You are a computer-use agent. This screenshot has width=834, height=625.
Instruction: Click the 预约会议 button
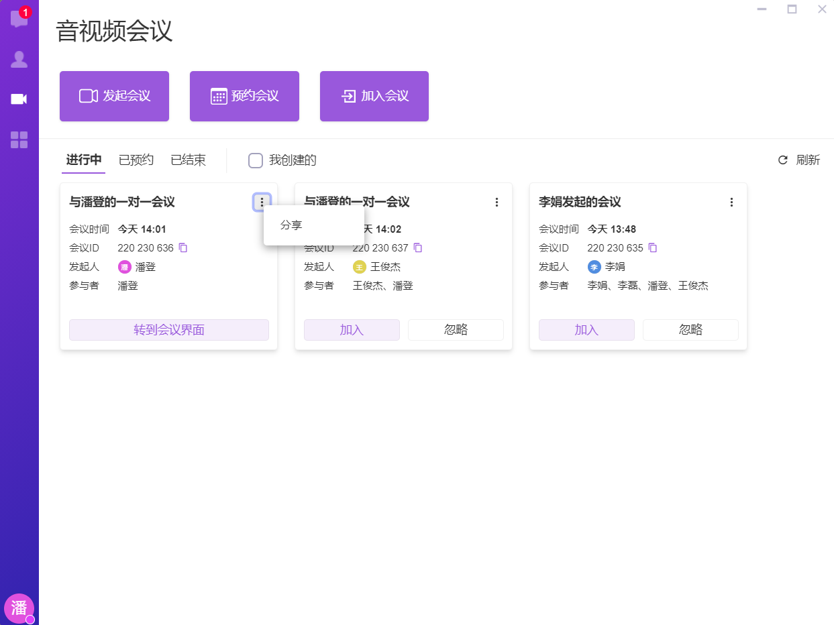244,97
